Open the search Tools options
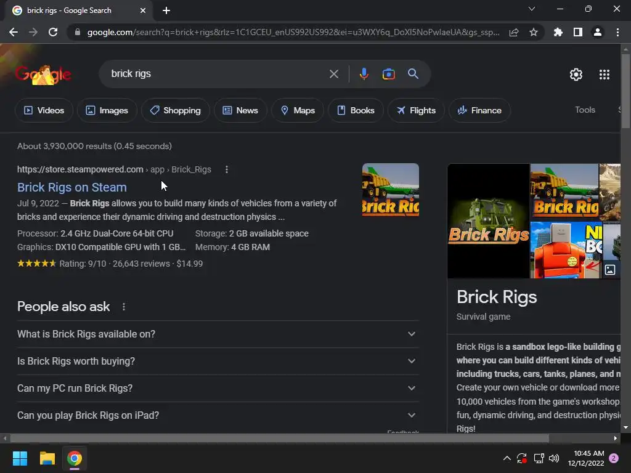 tap(585, 110)
